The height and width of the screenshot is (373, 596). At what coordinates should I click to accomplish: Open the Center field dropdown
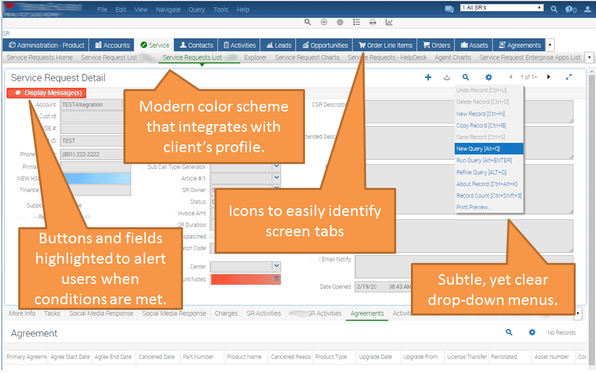tap(276, 266)
